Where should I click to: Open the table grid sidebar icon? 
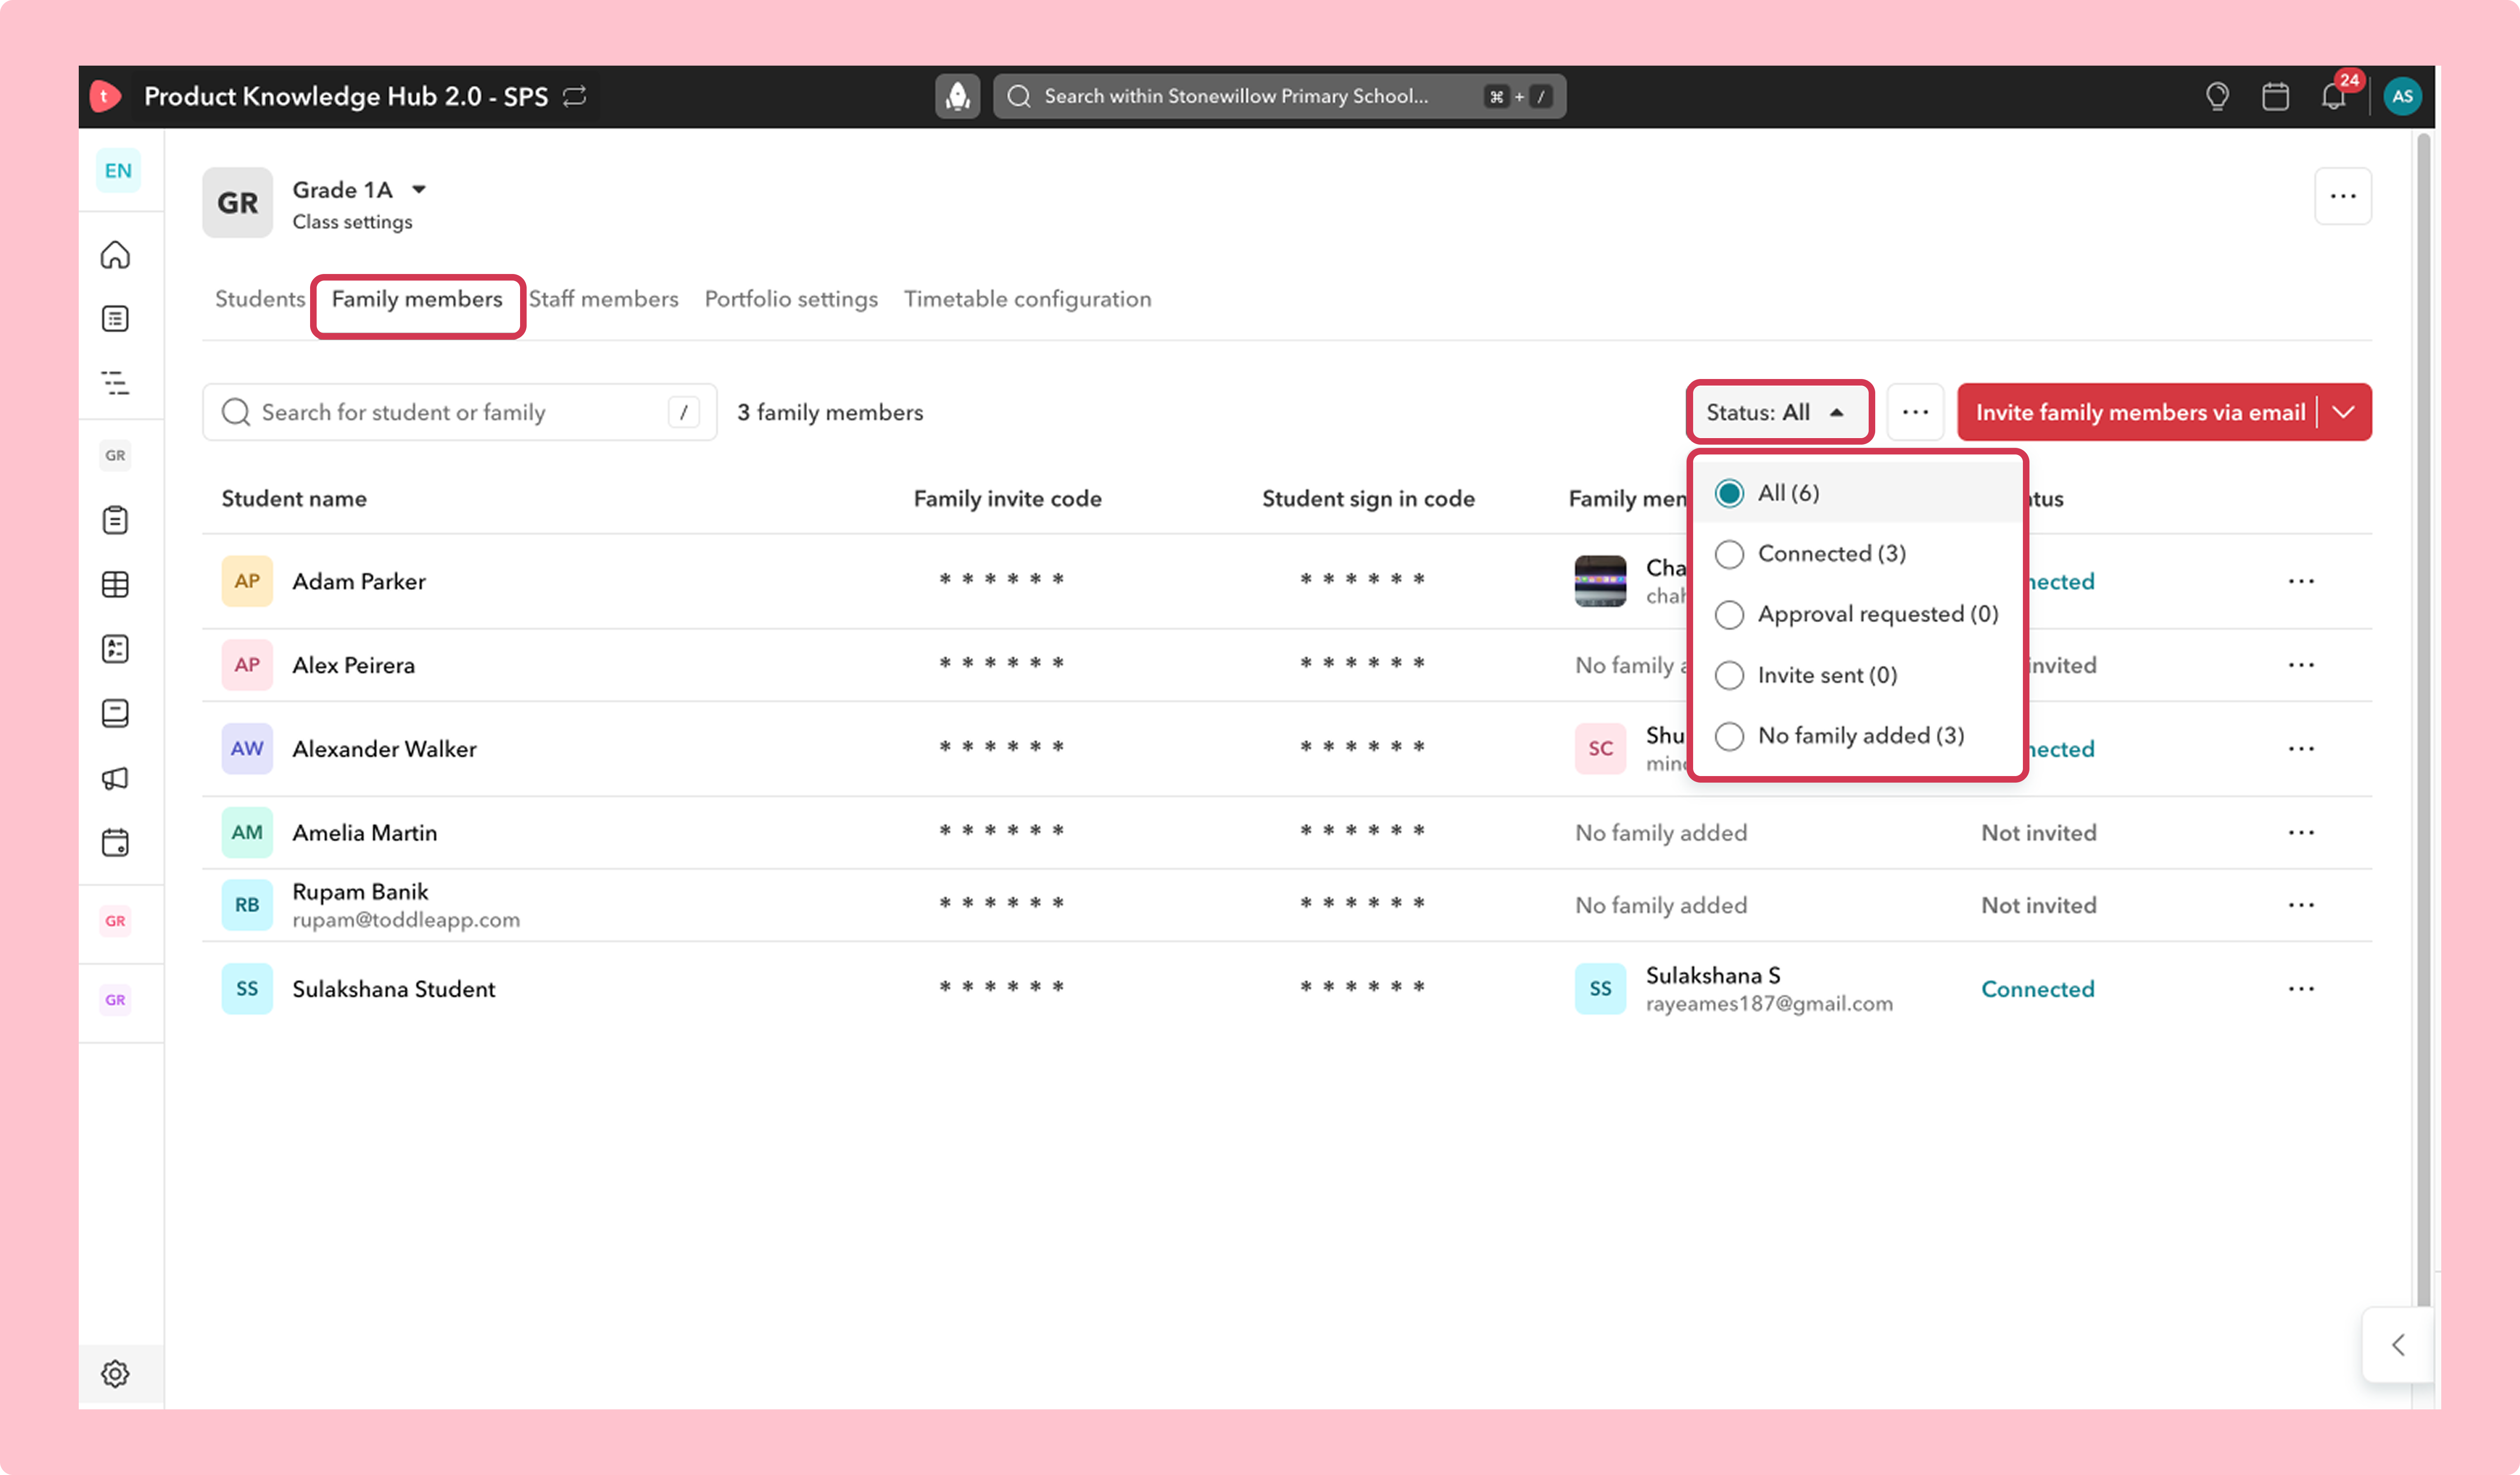point(115,585)
